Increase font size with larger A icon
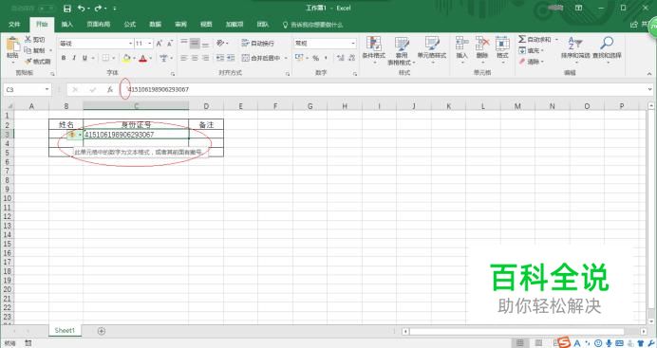The image size is (657, 348). point(160,44)
